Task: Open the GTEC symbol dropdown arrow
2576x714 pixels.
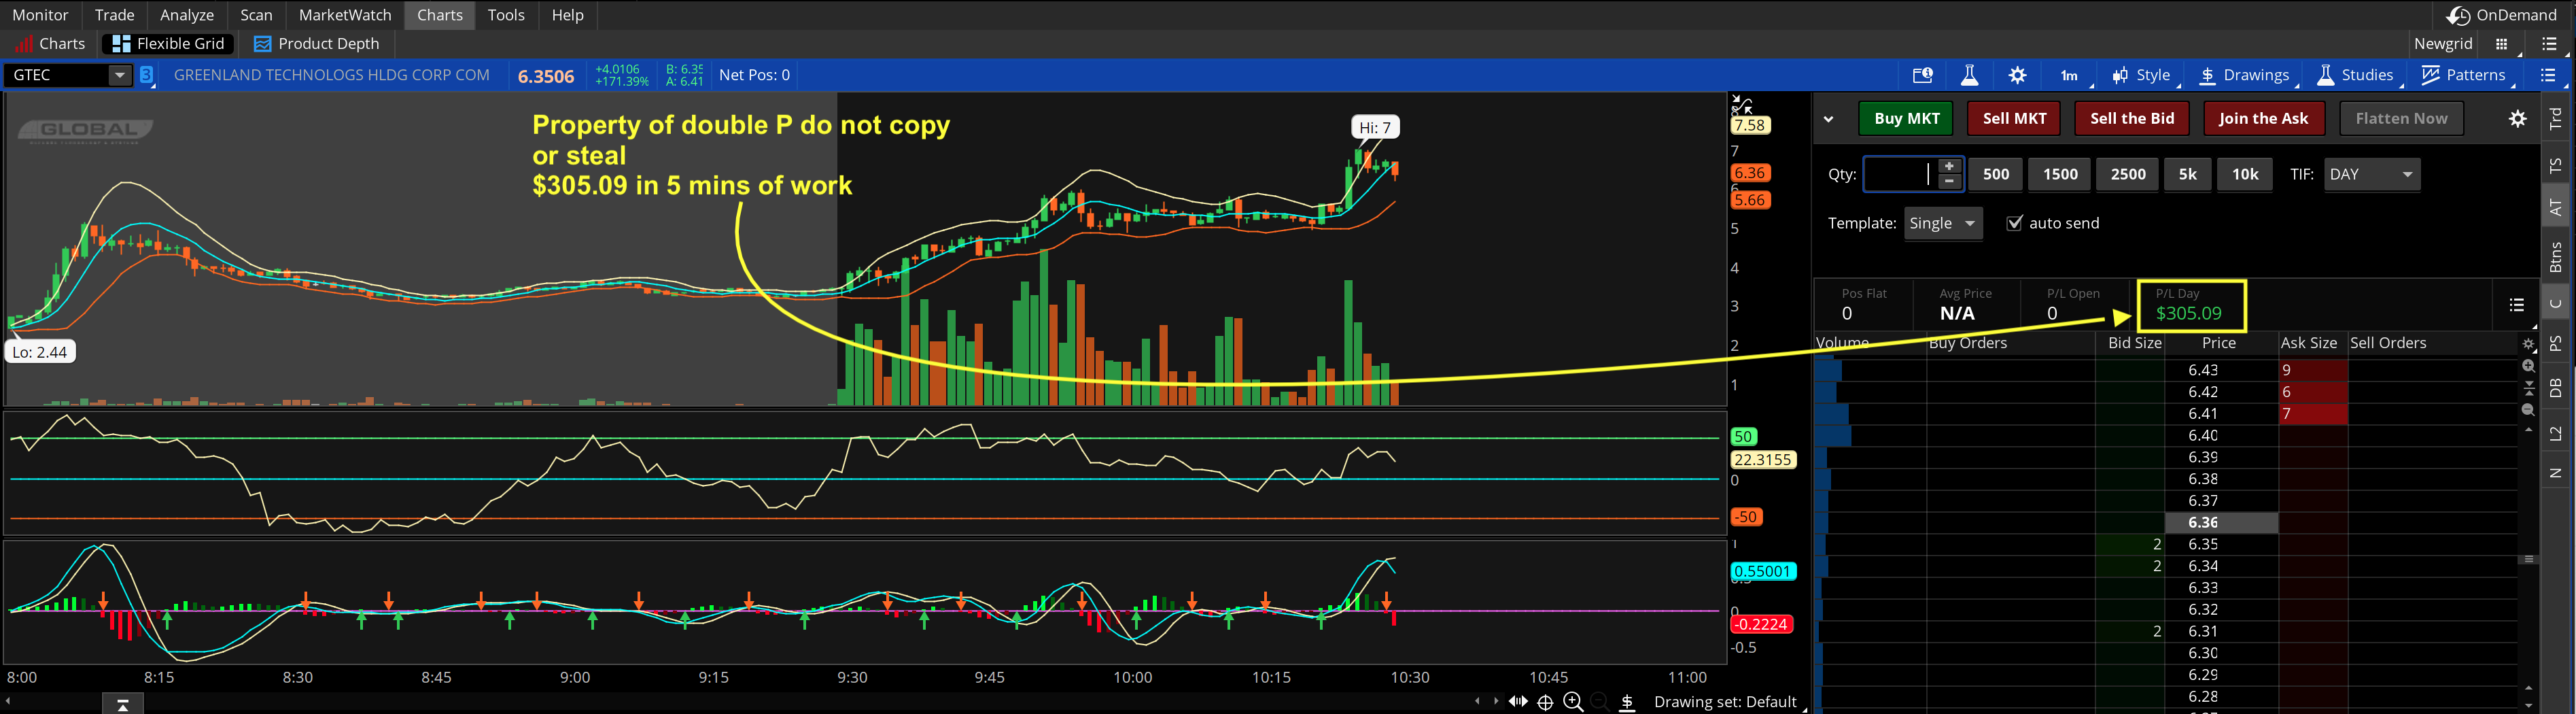Action: (x=120, y=75)
